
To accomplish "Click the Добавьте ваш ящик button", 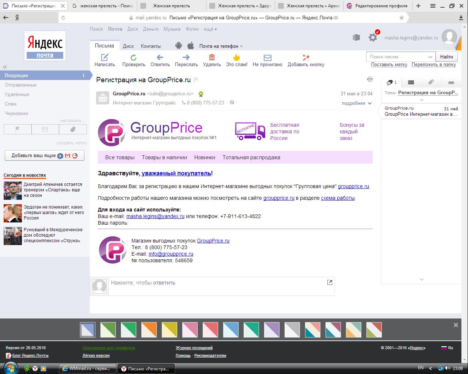I will 45,155.
